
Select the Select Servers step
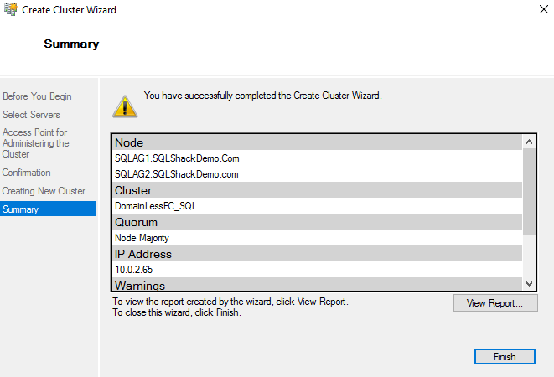coord(31,115)
